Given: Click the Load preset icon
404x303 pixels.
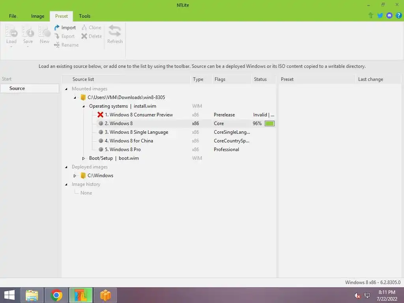Looking at the screenshot, I should click(11, 32).
